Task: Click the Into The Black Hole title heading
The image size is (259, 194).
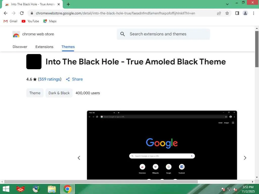Action: (136, 62)
